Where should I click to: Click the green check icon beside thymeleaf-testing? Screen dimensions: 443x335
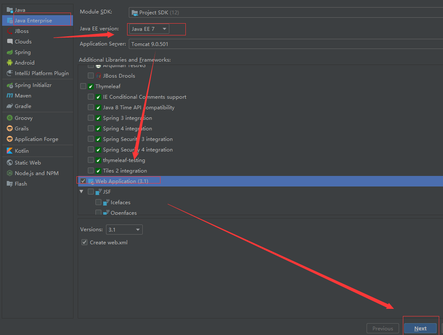coord(98,160)
